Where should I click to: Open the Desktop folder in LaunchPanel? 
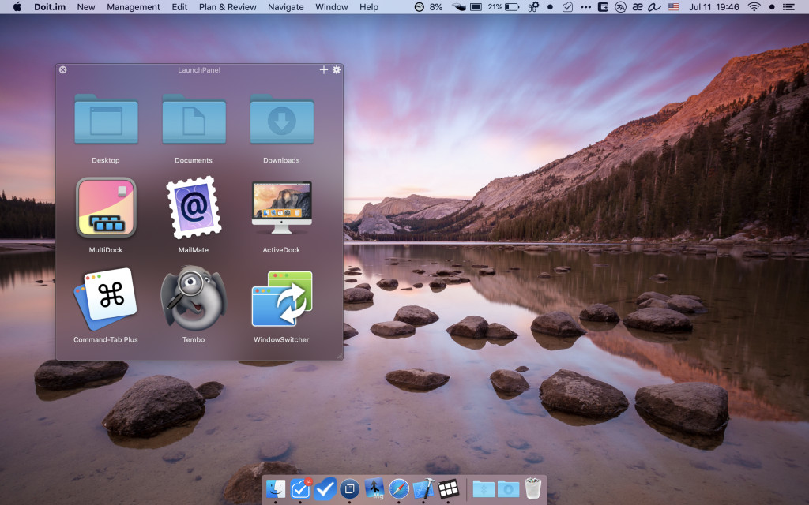[x=106, y=119]
